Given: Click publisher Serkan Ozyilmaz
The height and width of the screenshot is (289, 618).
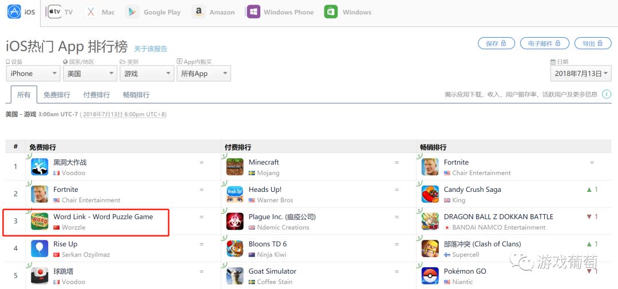Looking at the screenshot, I should pos(86,254).
